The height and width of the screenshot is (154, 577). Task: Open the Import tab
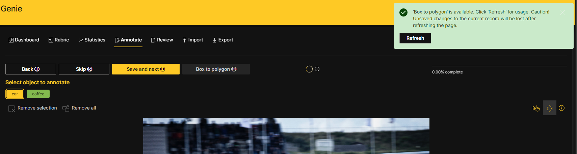coord(193,40)
